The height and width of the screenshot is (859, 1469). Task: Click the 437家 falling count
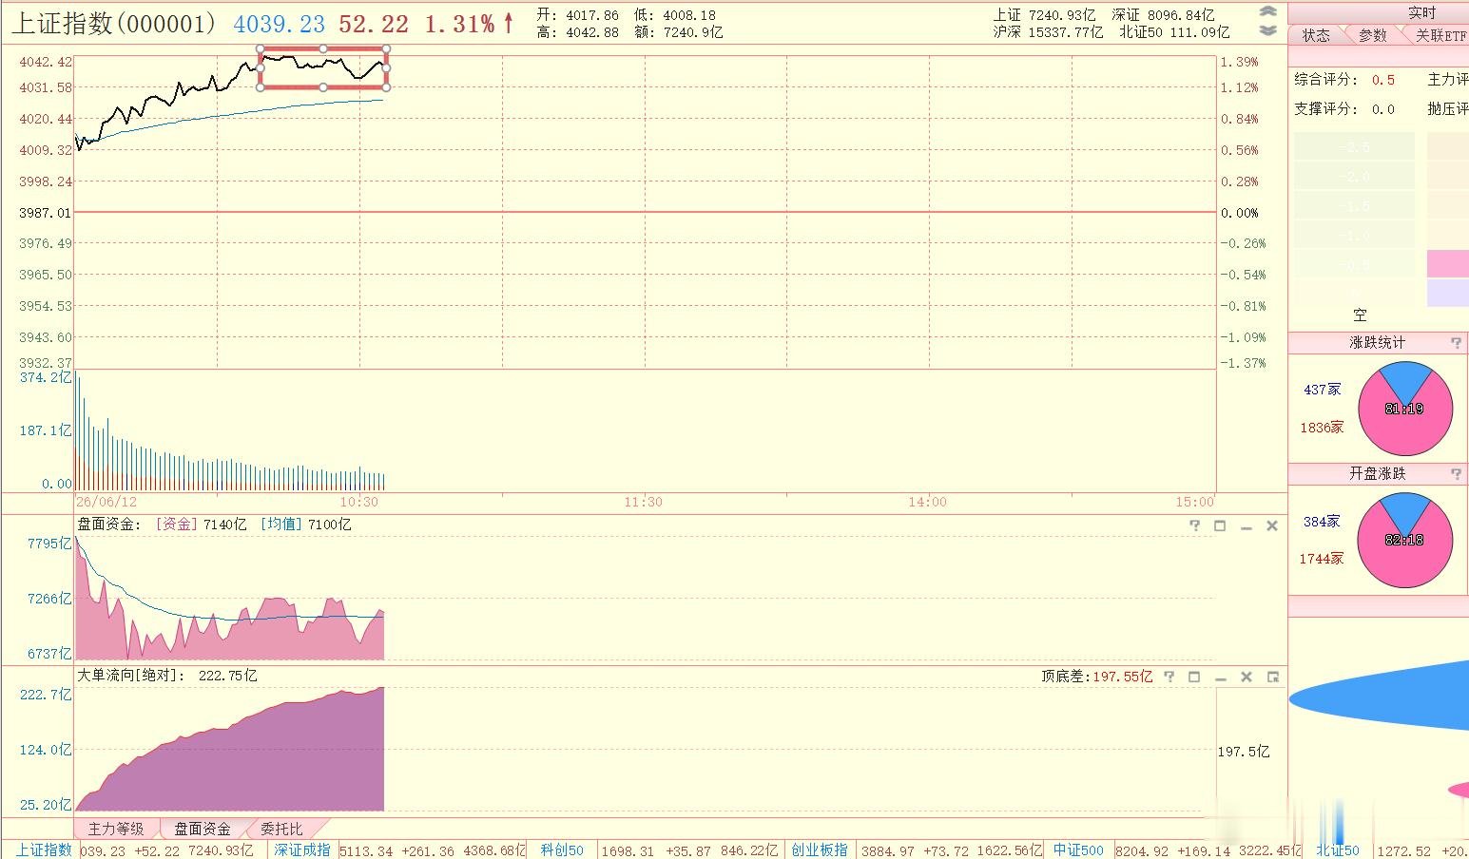point(1322,390)
